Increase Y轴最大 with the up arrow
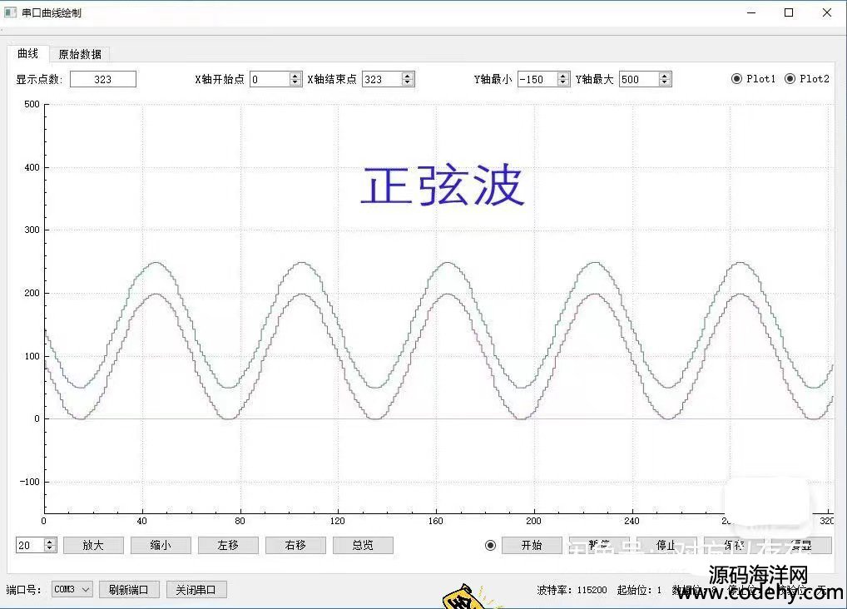 [x=665, y=76]
